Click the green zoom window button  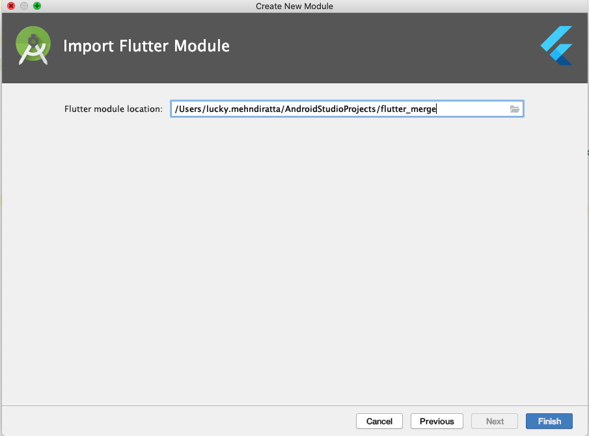37,6
